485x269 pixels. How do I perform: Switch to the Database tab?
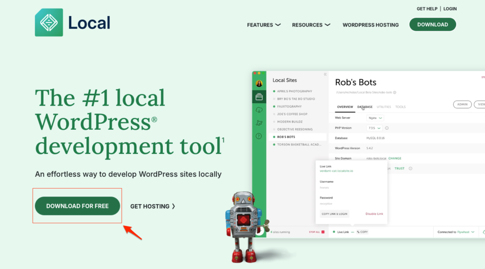[x=365, y=107]
